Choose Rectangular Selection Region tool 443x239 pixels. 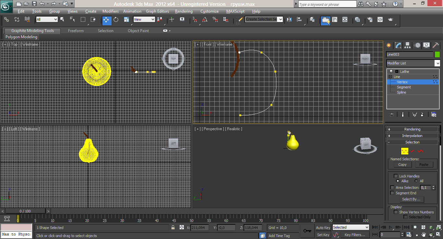click(83, 19)
